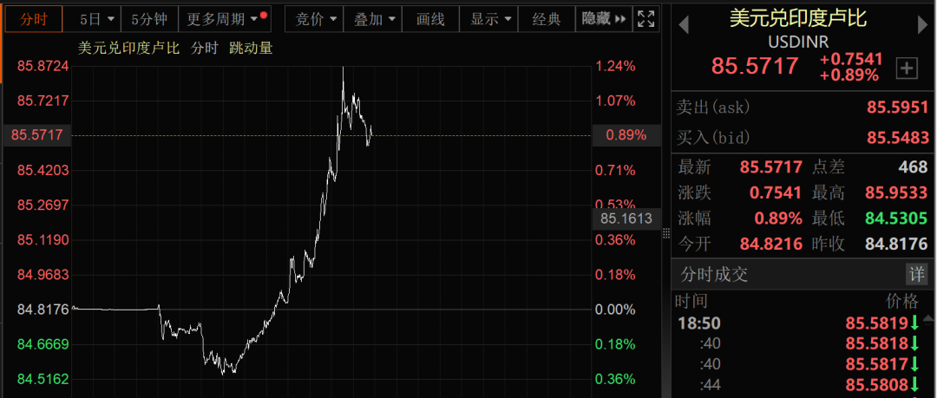Screen dimensions: 937x398
Task: Hide the side panel with 隐藏 button
Action: click(602, 18)
